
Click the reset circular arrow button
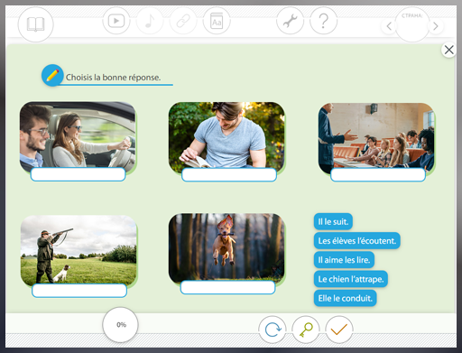pyautogui.click(x=273, y=330)
